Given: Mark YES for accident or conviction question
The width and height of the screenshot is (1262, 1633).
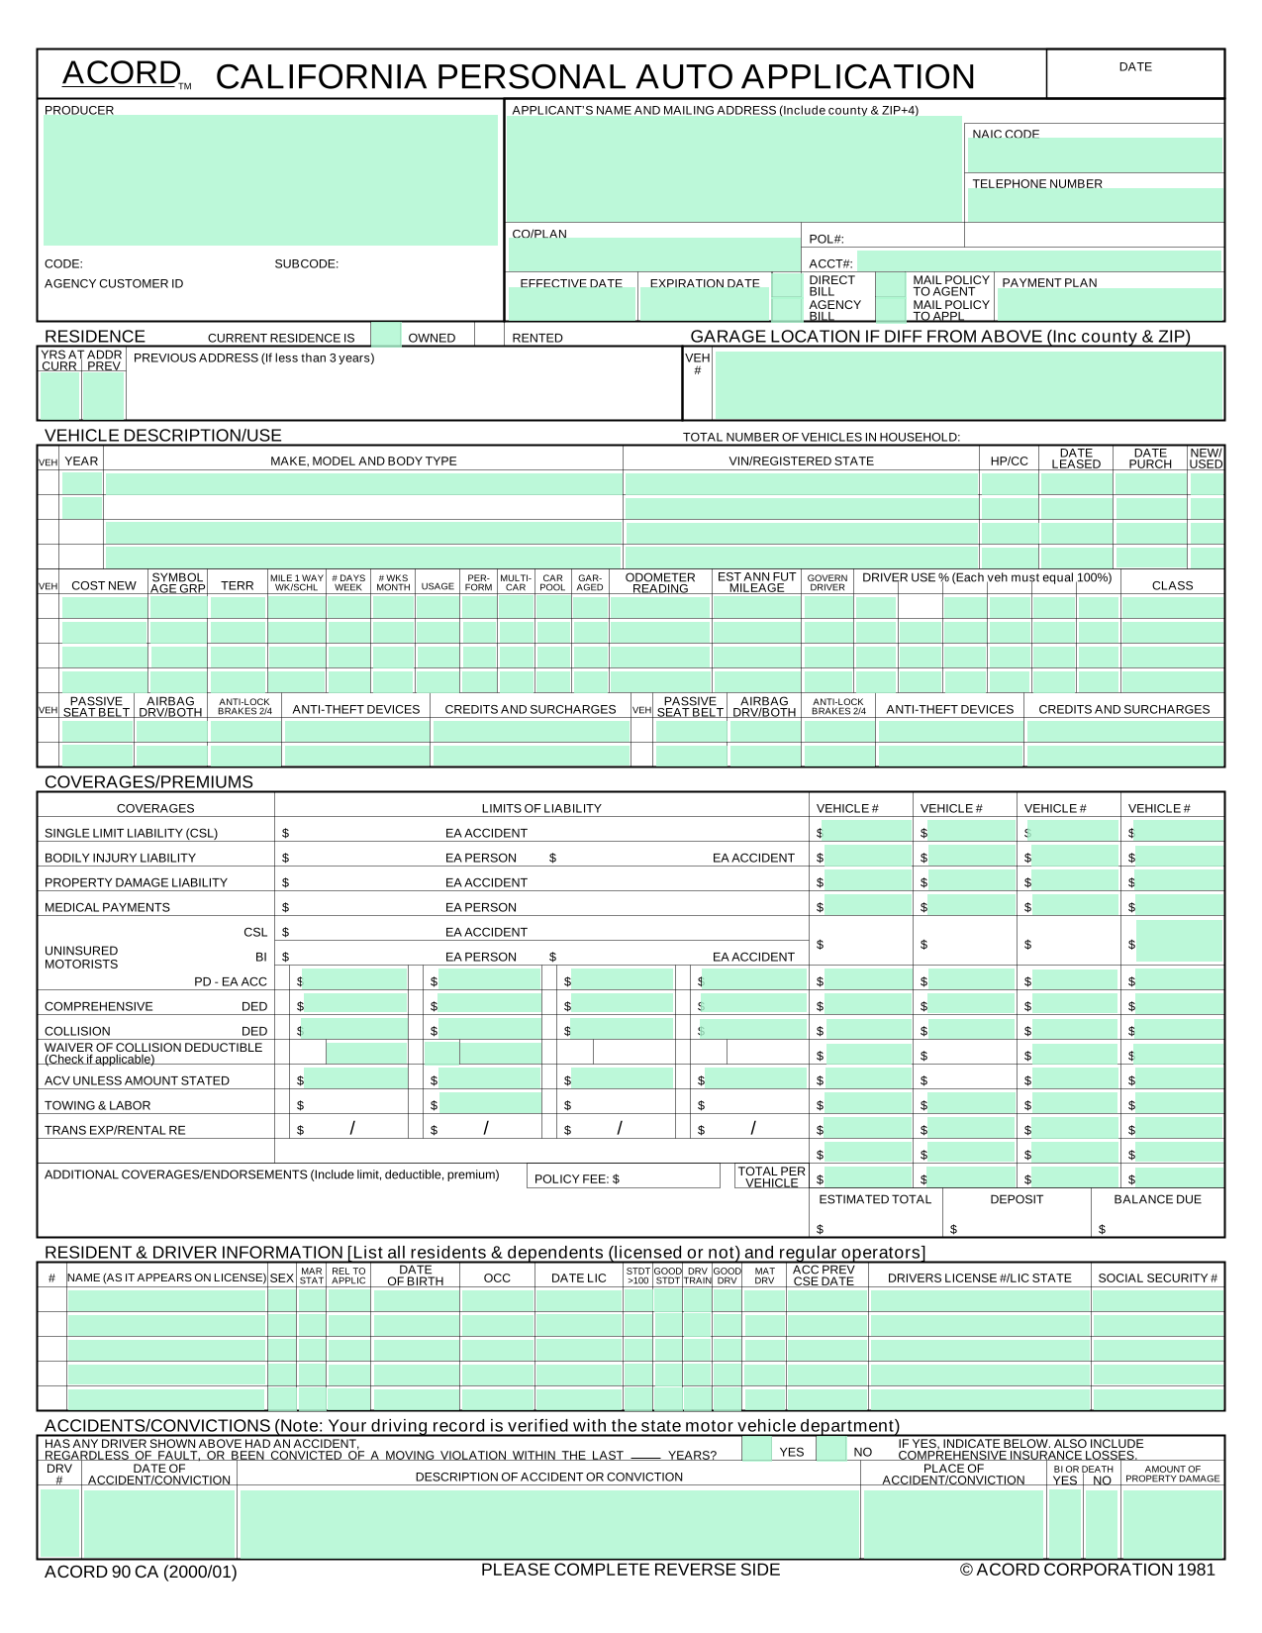Looking at the screenshot, I should [x=757, y=1449].
